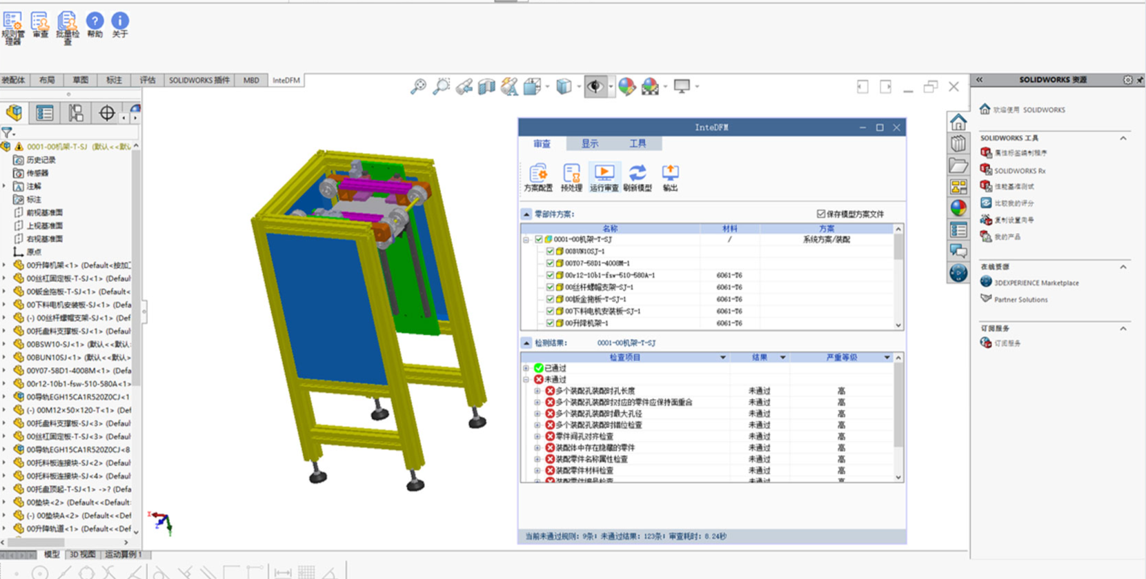Open the ConfigurationManager tab icon
Screen dimensions: 1146x579
click(x=76, y=112)
